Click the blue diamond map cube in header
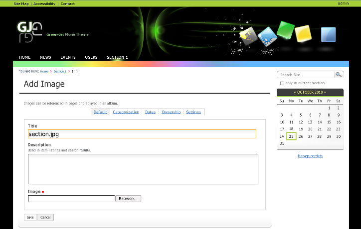 [x=267, y=36]
